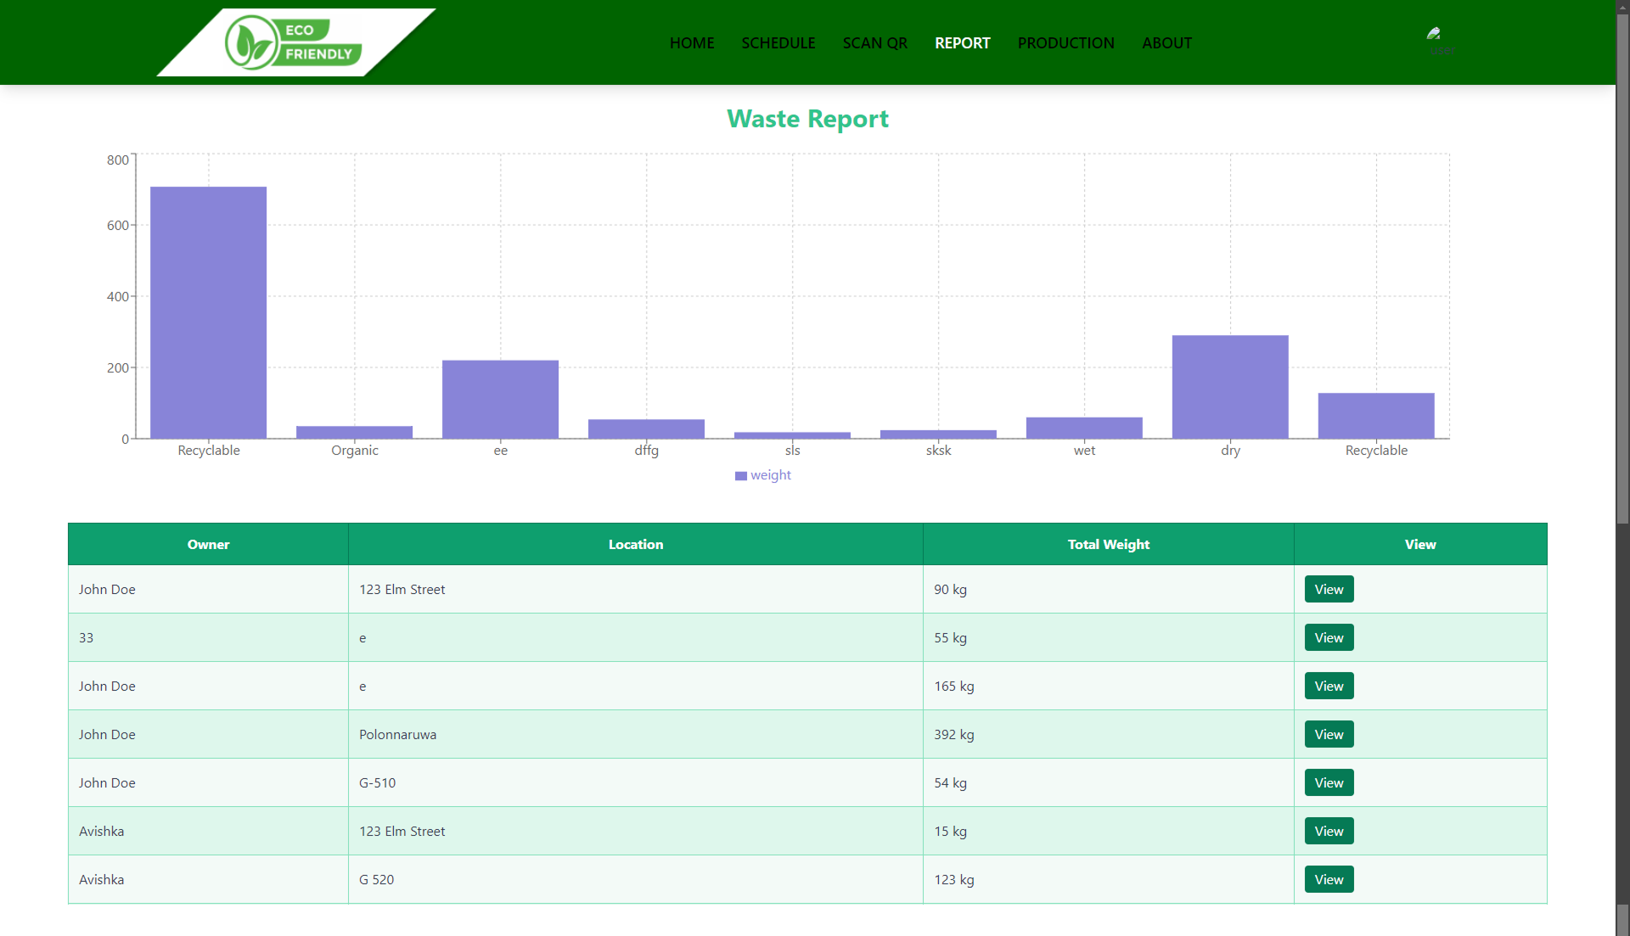View the report for owner 33
The image size is (1630, 936).
pyautogui.click(x=1328, y=637)
